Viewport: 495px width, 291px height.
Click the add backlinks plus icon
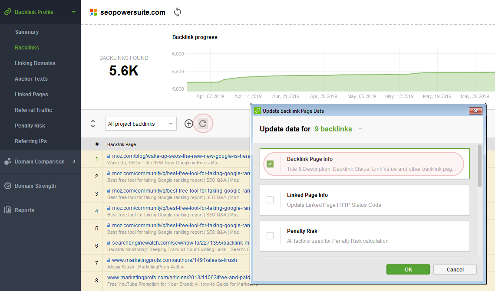point(189,124)
